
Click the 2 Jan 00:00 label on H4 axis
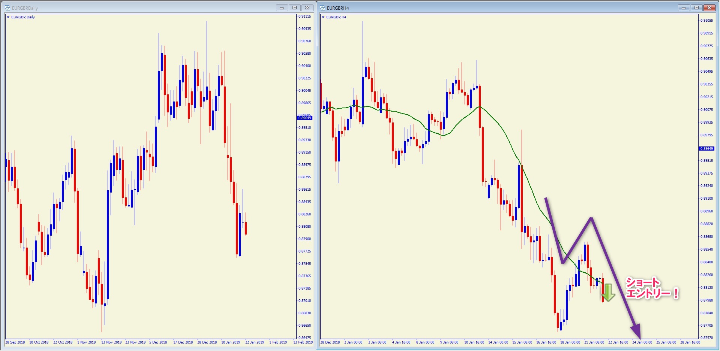click(353, 342)
